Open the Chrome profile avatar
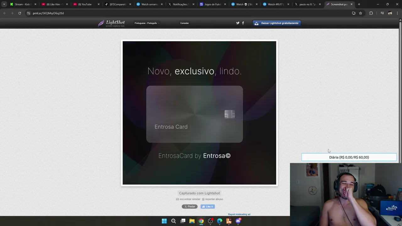The width and height of the screenshot is (402, 226). click(x=390, y=13)
